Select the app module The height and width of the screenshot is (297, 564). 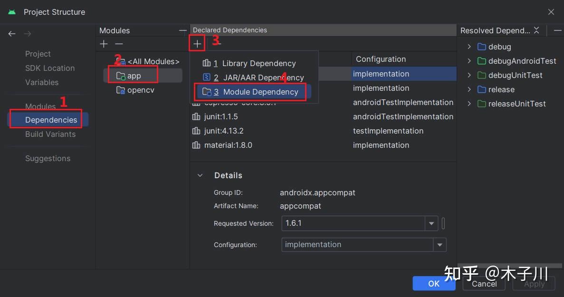click(134, 75)
